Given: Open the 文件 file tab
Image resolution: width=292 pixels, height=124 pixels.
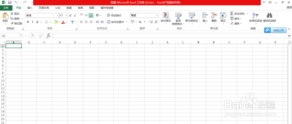Looking at the screenshot, I should (6, 8).
